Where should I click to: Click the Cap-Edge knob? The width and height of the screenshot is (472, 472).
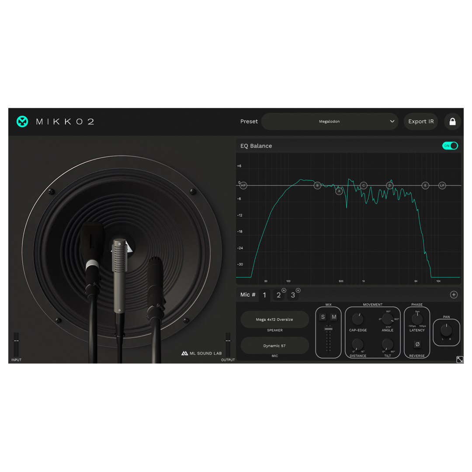pos(357,319)
